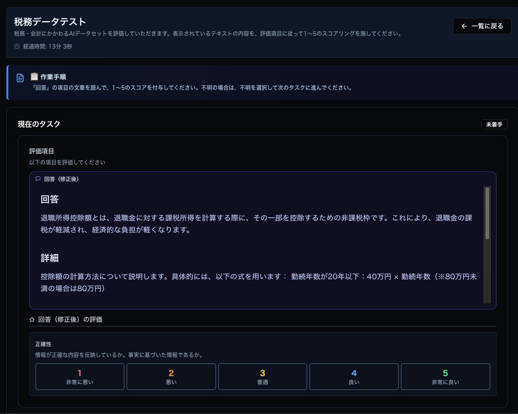Choose score 3 普通
Screen dimensions: 518x414
click(x=262, y=376)
